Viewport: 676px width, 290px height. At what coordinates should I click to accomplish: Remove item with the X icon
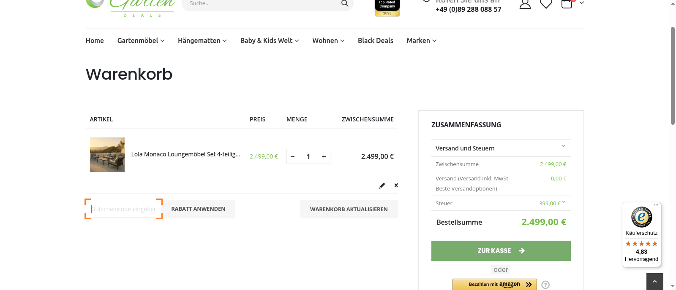coord(396,185)
